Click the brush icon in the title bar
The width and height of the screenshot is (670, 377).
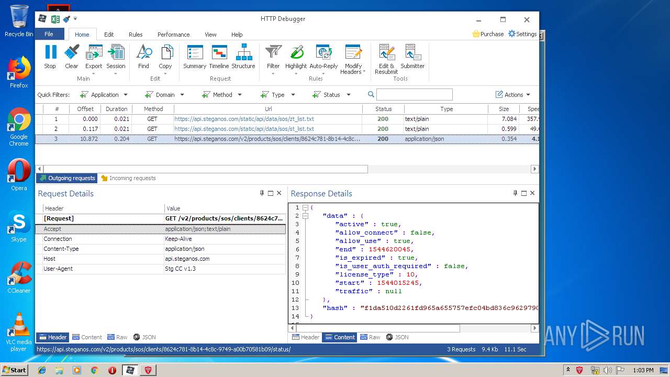coord(66,19)
